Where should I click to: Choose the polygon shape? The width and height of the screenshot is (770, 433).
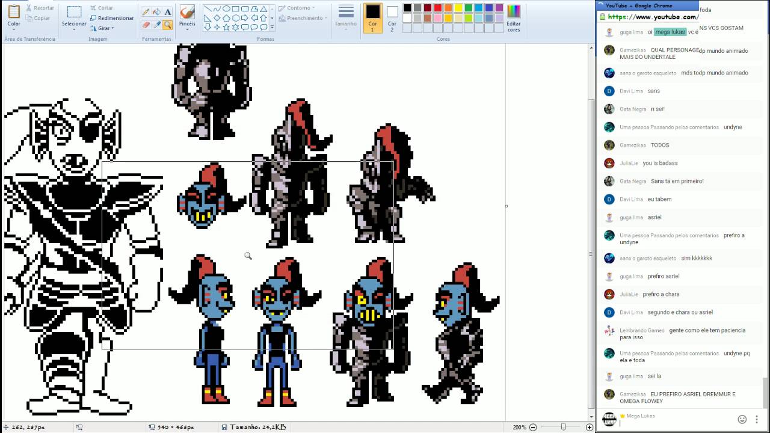coord(254,8)
